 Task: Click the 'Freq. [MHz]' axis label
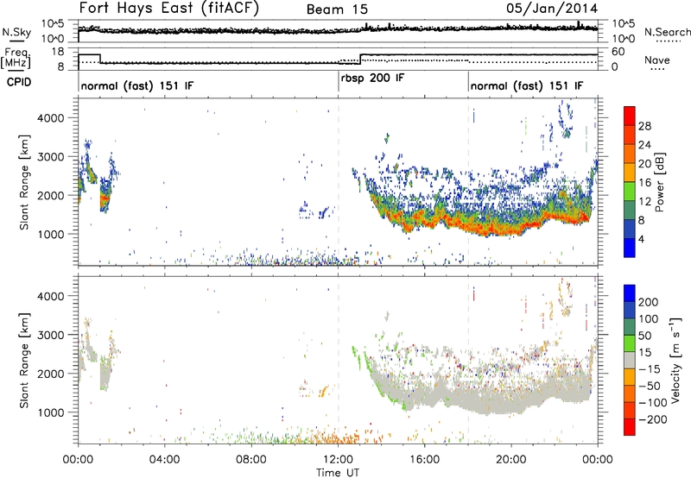coord(16,59)
